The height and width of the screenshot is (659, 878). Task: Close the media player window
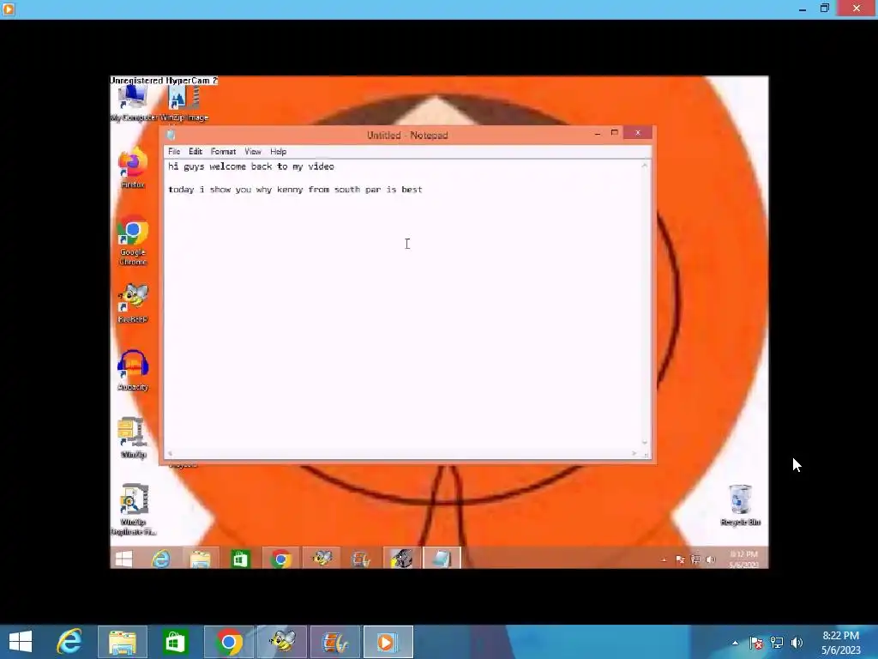(857, 8)
